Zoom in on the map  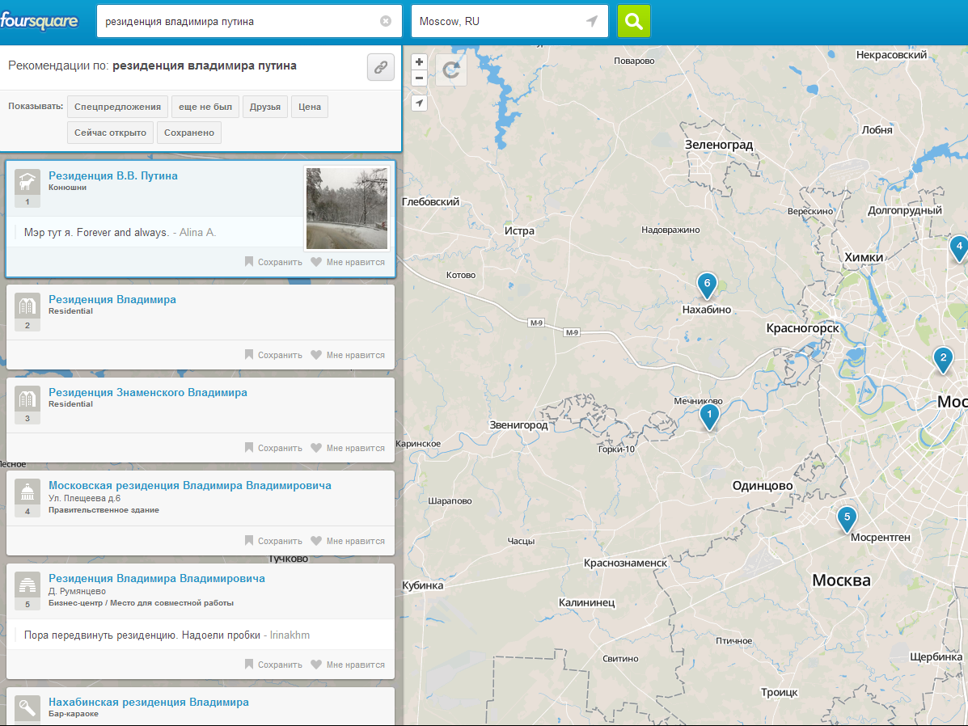(419, 61)
